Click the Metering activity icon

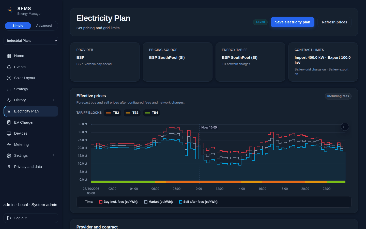[x=9, y=145]
